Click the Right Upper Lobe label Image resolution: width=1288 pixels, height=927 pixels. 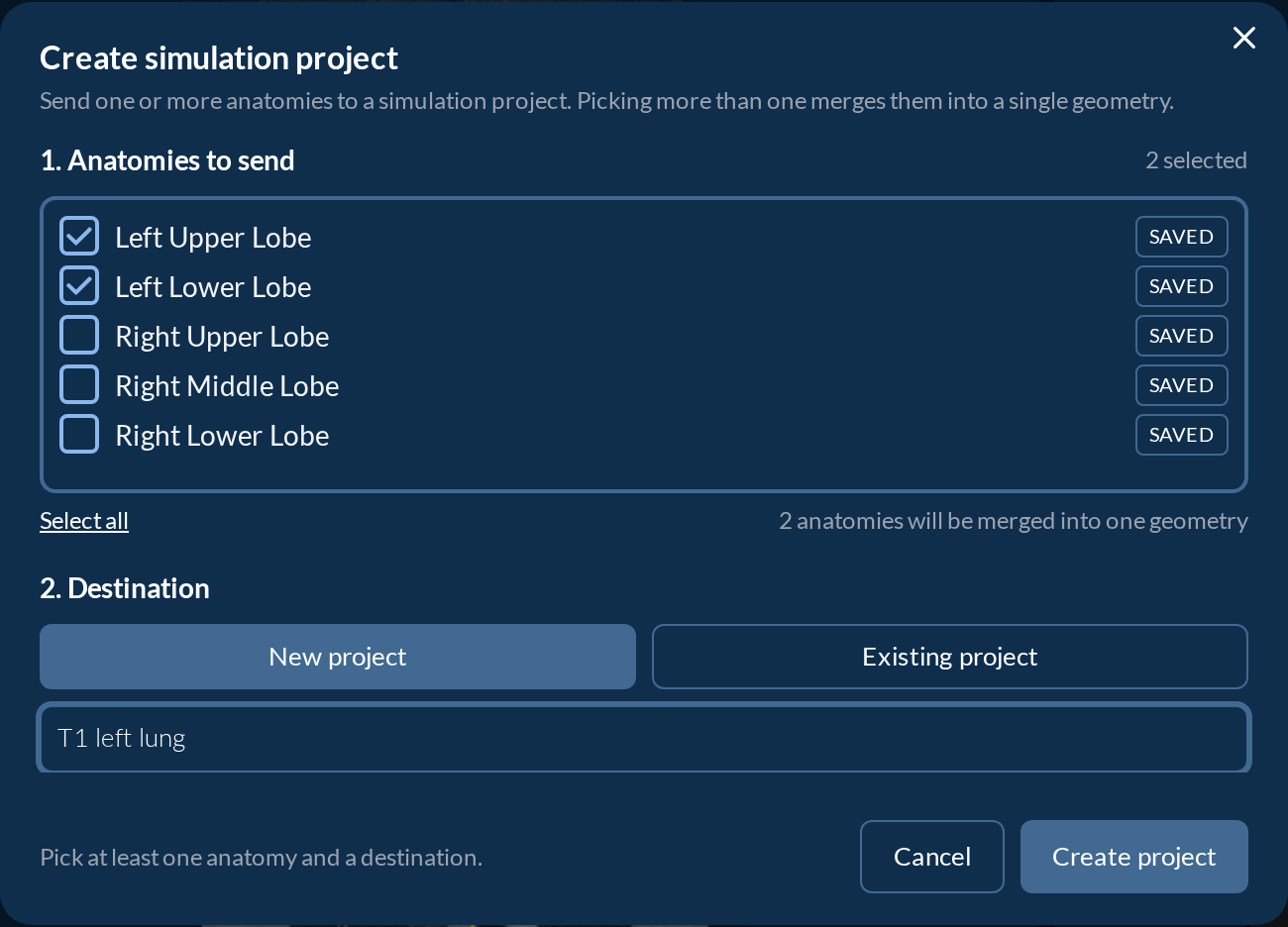tap(222, 337)
